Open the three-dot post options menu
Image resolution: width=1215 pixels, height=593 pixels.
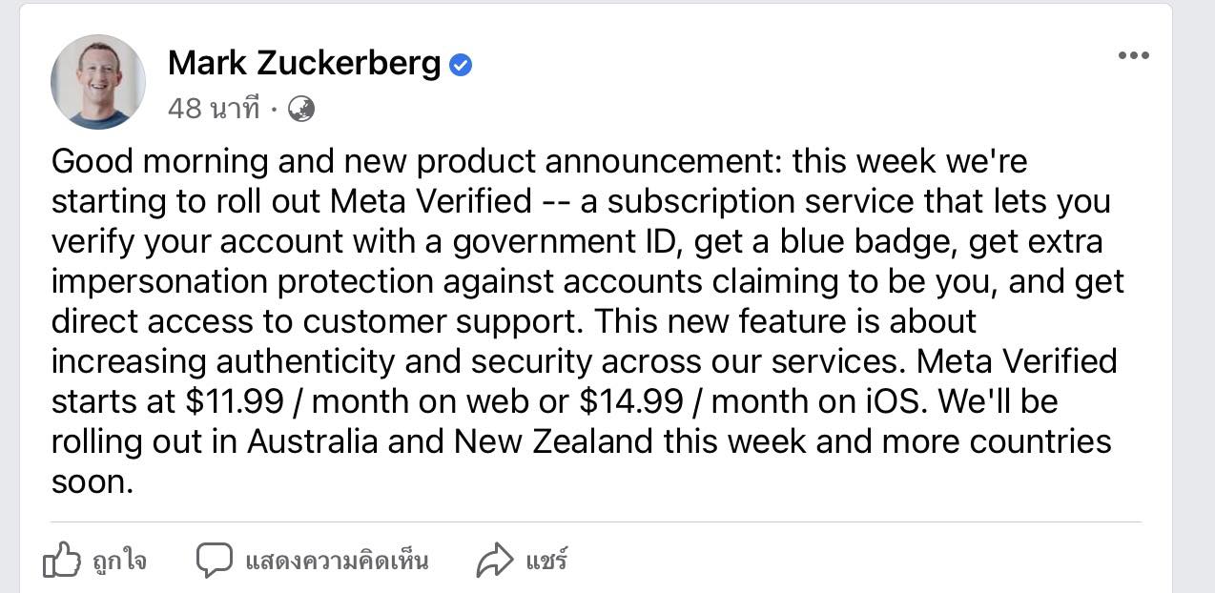1133,55
